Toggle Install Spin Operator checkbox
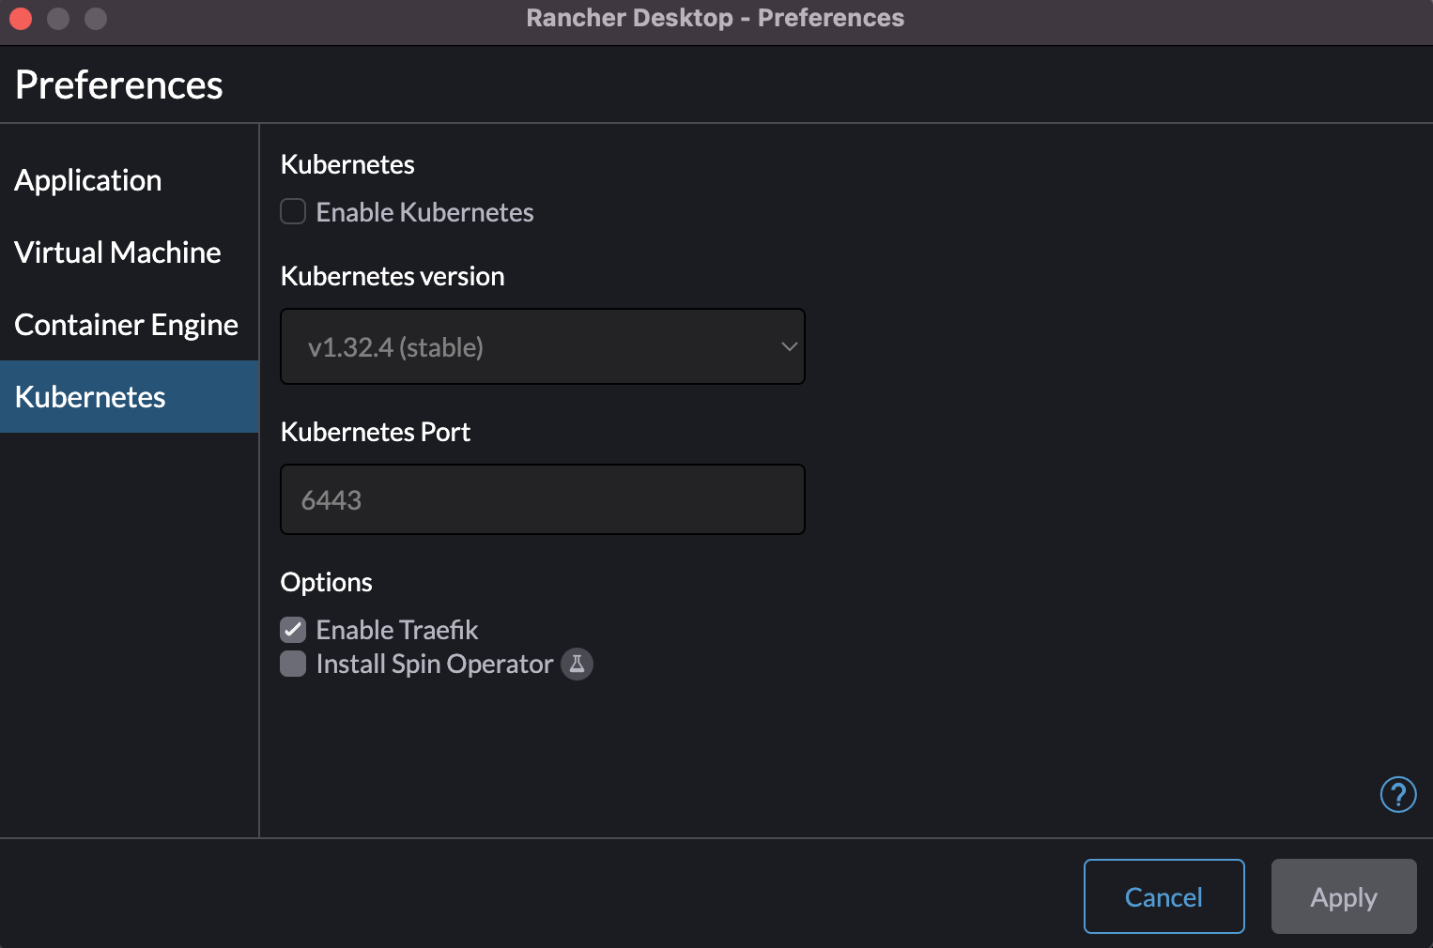The height and width of the screenshot is (948, 1433). pyautogui.click(x=293, y=664)
